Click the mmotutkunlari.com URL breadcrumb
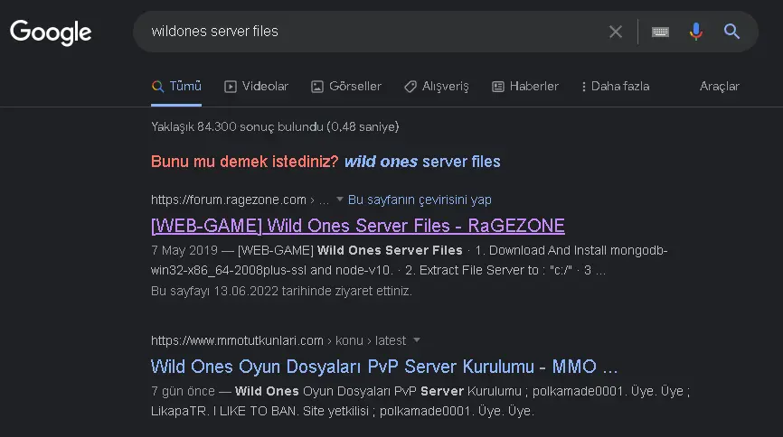This screenshot has height=437, width=783. [278, 340]
